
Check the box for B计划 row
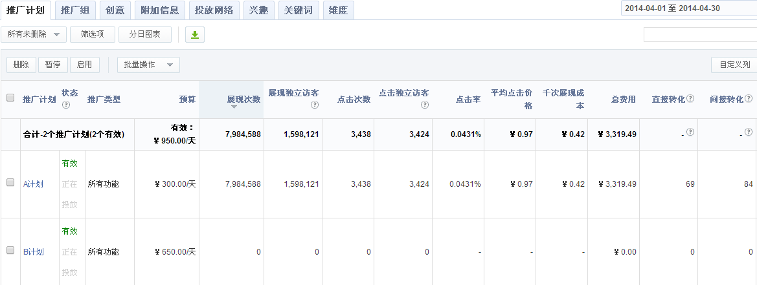10,251
